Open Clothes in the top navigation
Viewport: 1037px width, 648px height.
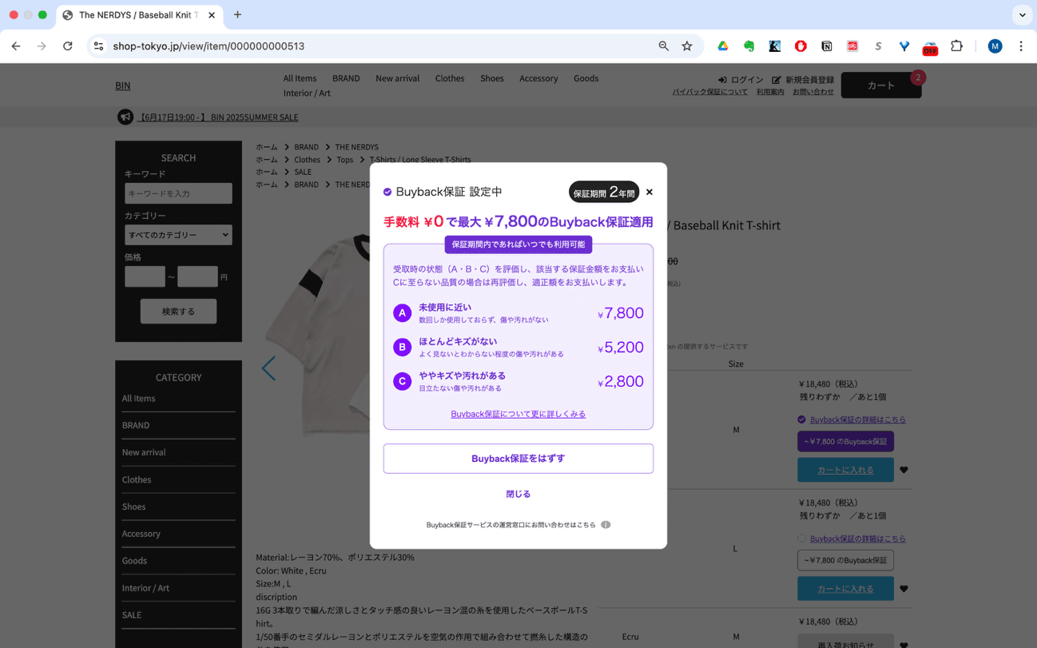pyautogui.click(x=450, y=78)
